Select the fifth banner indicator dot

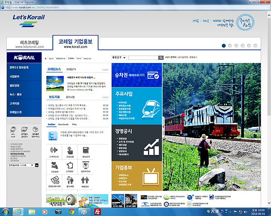pyautogui.click(x=249, y=45)
